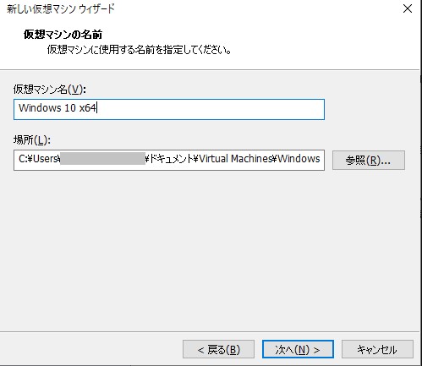
Task: Close the 新しい仮想マシン ウィザード dialog
Action: click(x=408, y=8)
